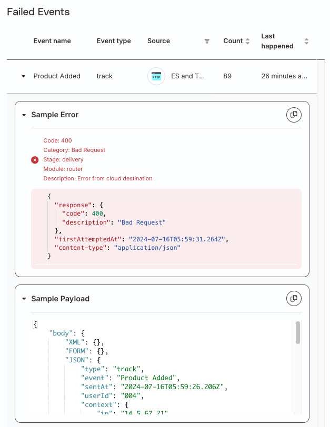This screenshot has height=427, width=330.
Task: Click the HTTP source icon
Action: [156, 76]
